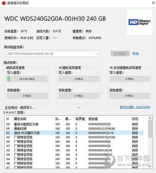156x173 pixels.
Task: Select S.M.A.R.T row with ID AA
Action: (74, 159)
